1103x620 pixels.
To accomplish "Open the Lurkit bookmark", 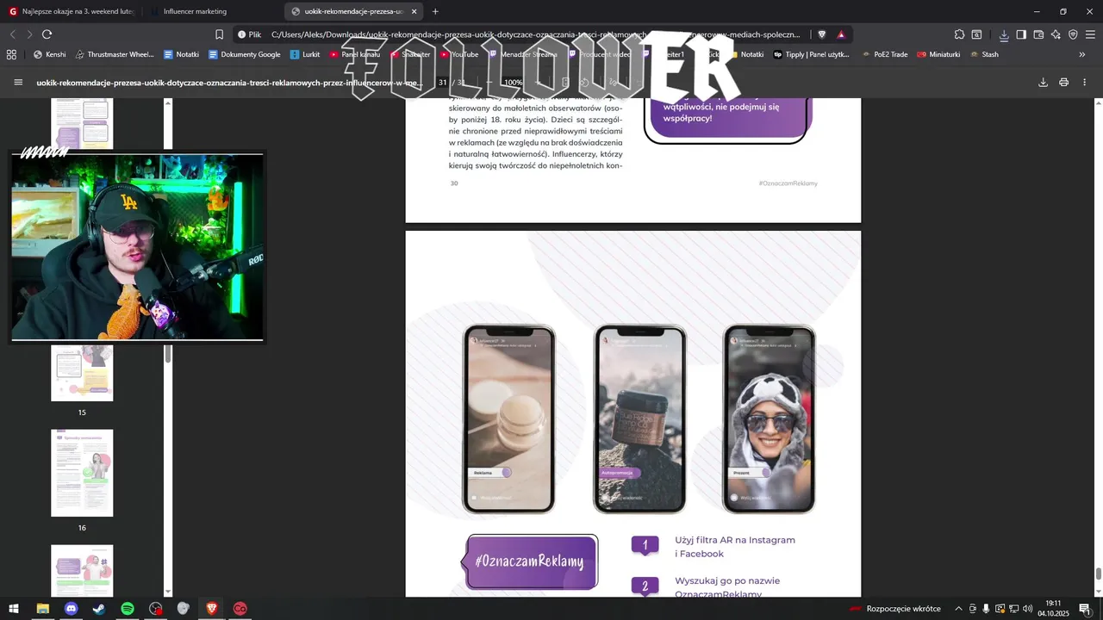I will pyautogui.click(x=305, y=54).
